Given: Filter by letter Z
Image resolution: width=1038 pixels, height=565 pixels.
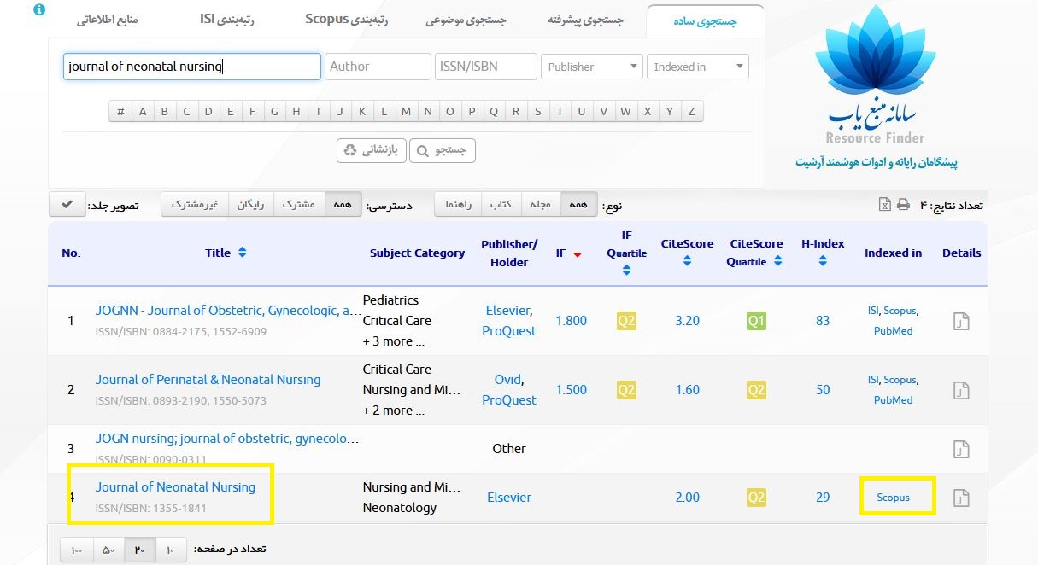Looking at the screenshot, I should pyautogui.click(x=691, y=111).
